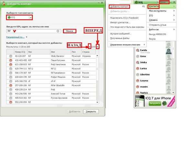Choose Подключить ICQ к Facebook! item

pyautogui.click(x=127, y=18)
